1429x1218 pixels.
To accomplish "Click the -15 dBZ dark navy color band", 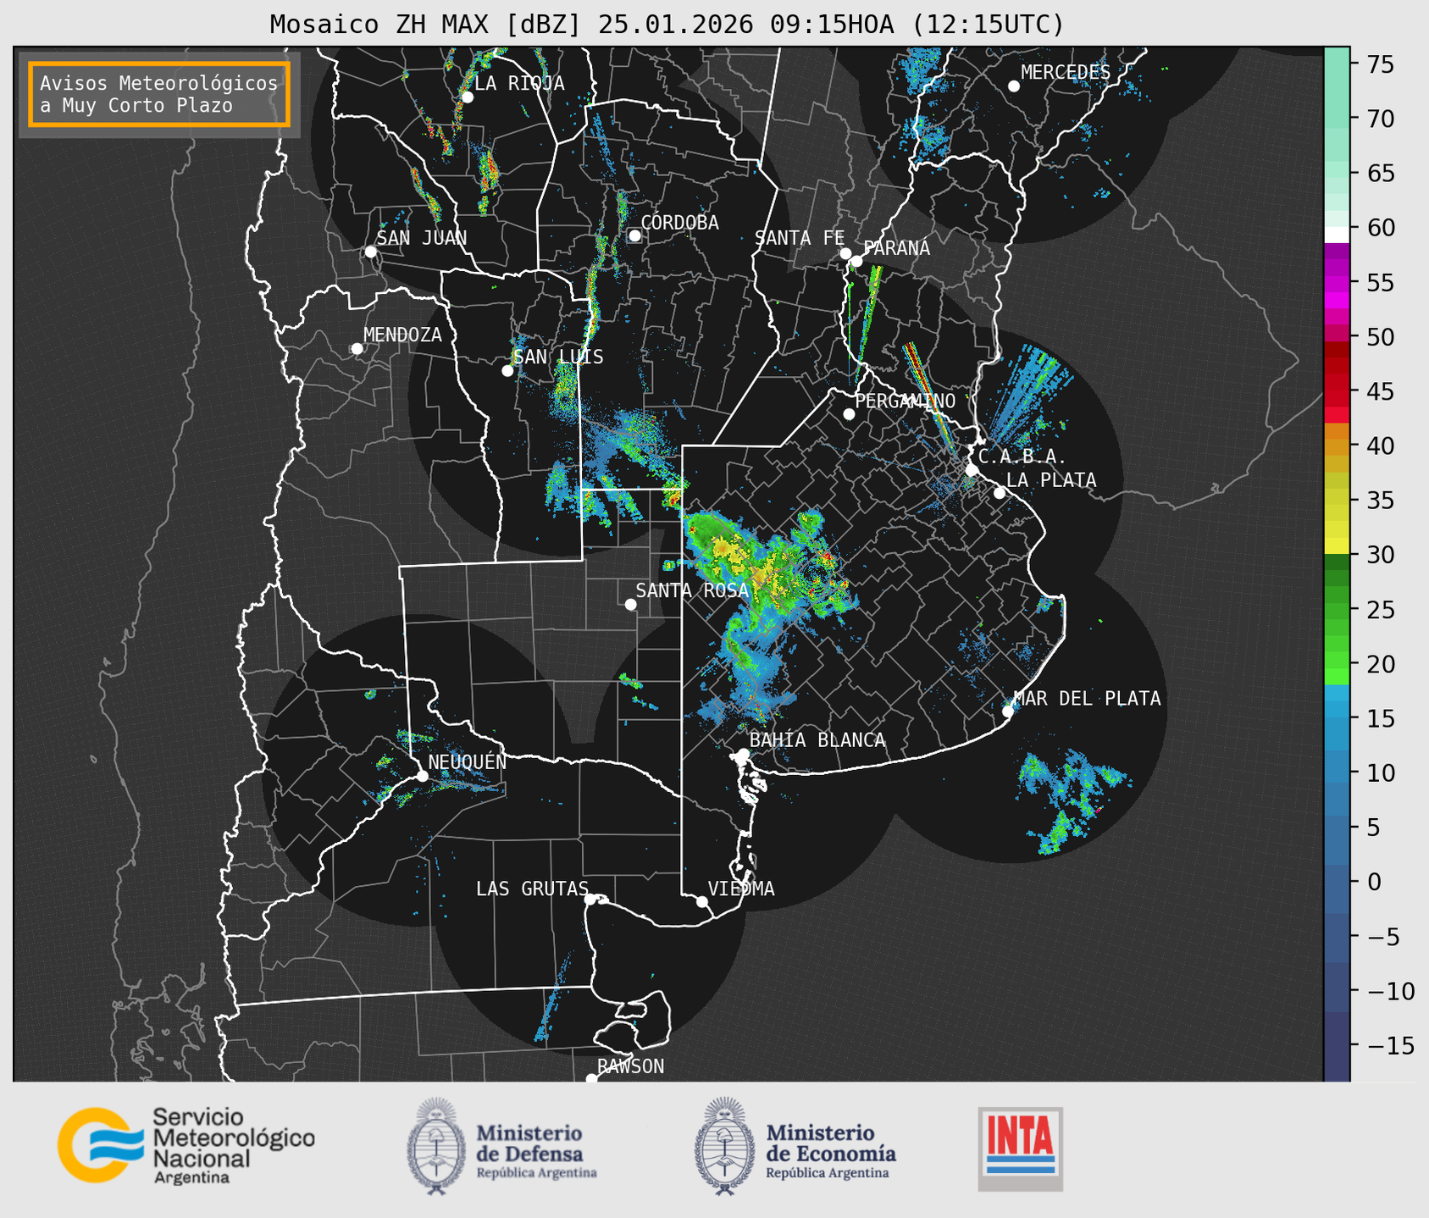I will (x=1337, y=1045).
